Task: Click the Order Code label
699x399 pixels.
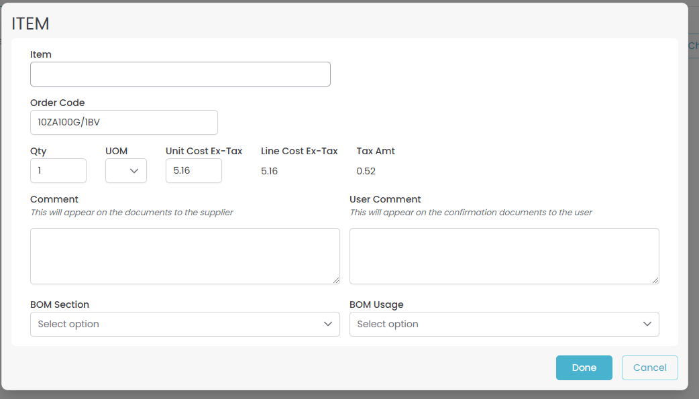Action: point(57,103)
